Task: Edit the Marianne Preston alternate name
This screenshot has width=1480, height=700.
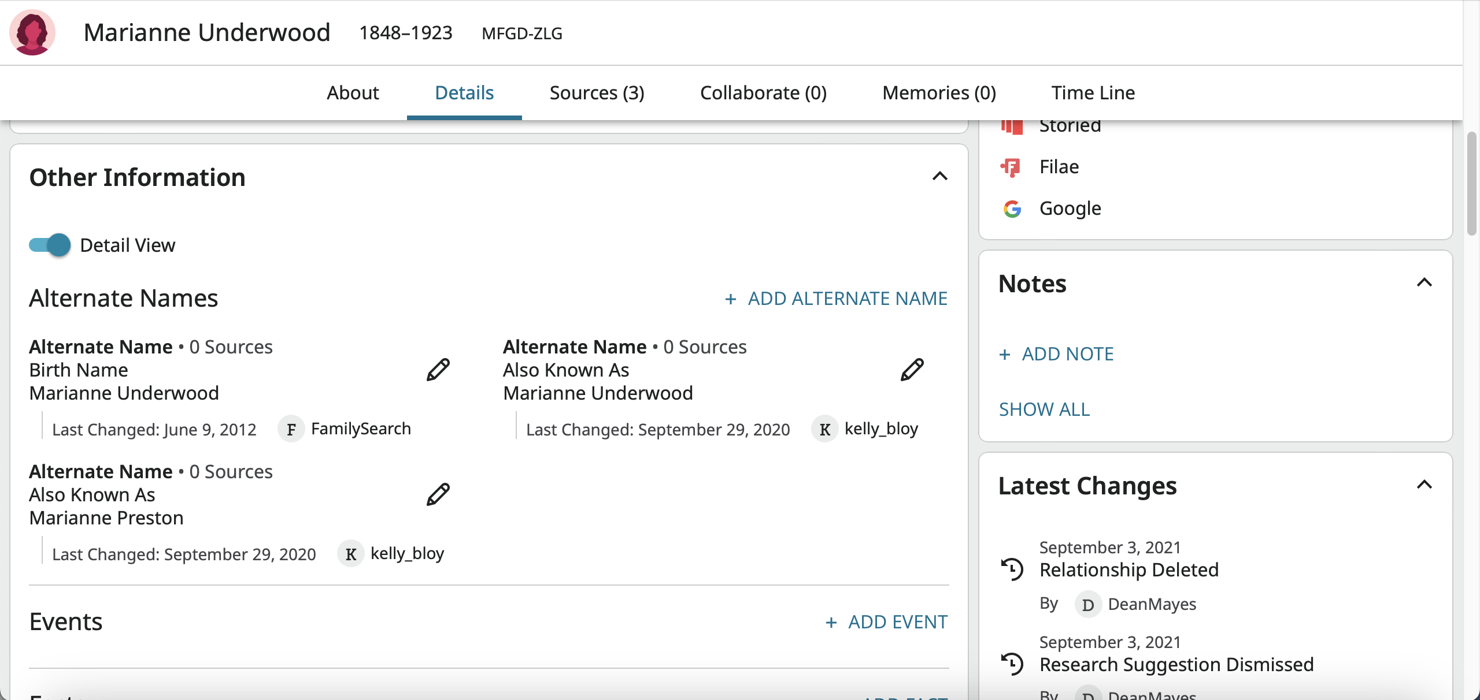Action: pyautogui.click(x=438, y=494)
